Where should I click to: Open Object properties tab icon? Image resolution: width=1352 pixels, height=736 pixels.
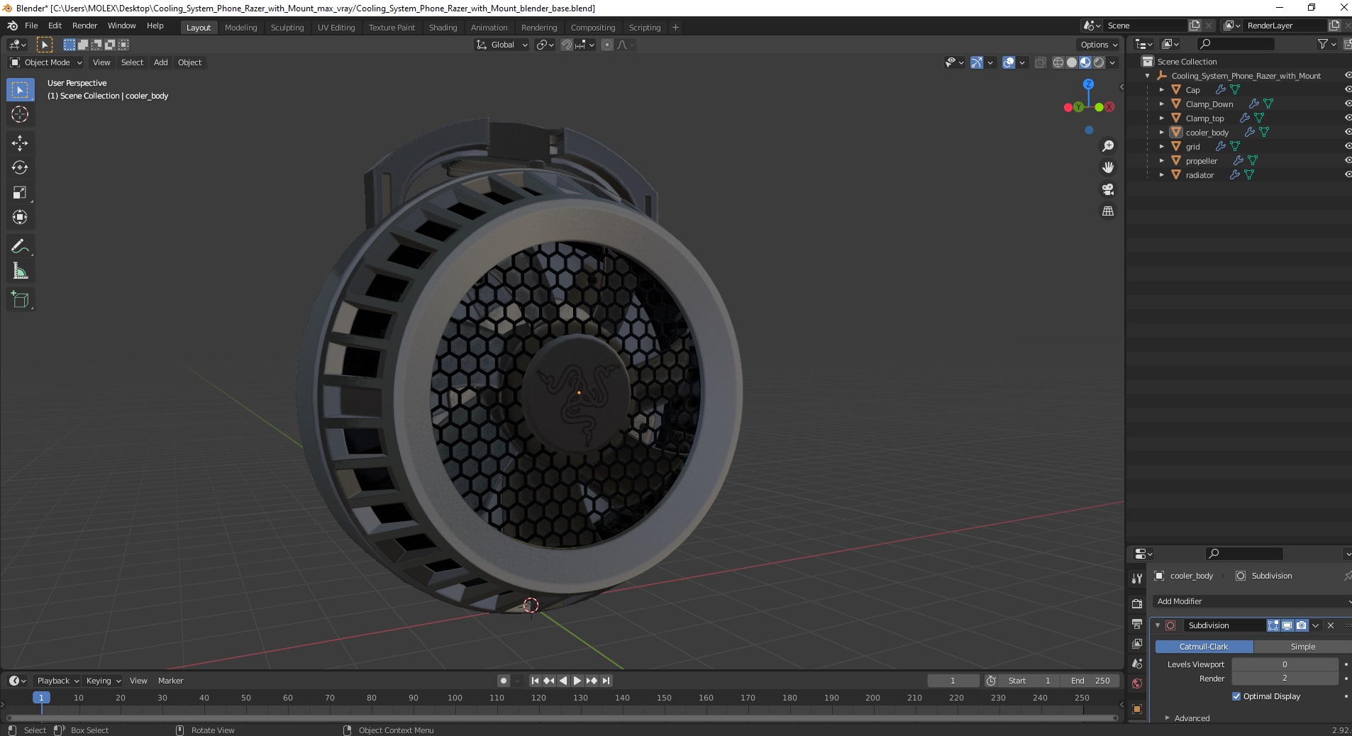[x=1137, y=708]
